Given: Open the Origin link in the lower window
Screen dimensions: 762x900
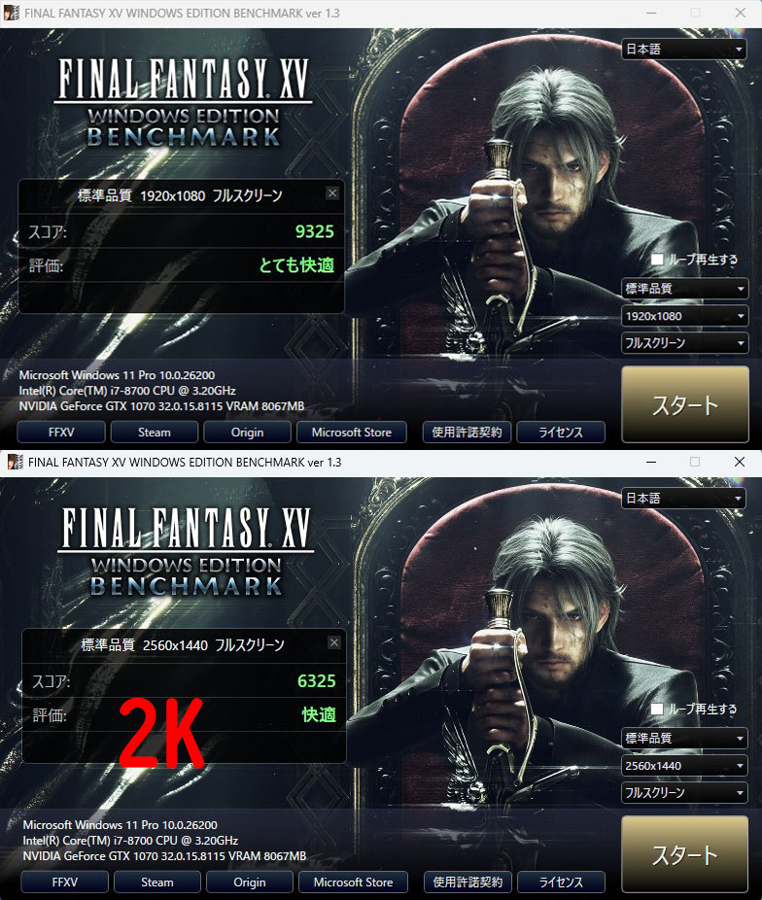Looking at the screenshot, I should point(250,882).
